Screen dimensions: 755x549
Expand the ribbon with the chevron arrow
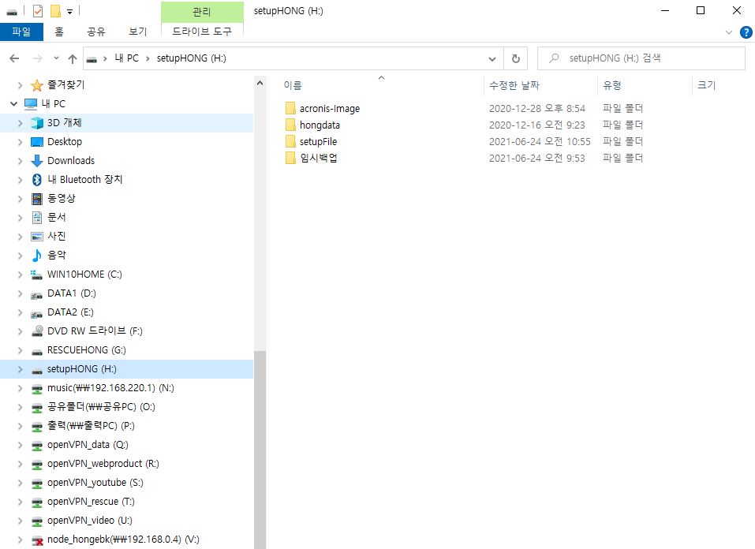pos(728,32)
